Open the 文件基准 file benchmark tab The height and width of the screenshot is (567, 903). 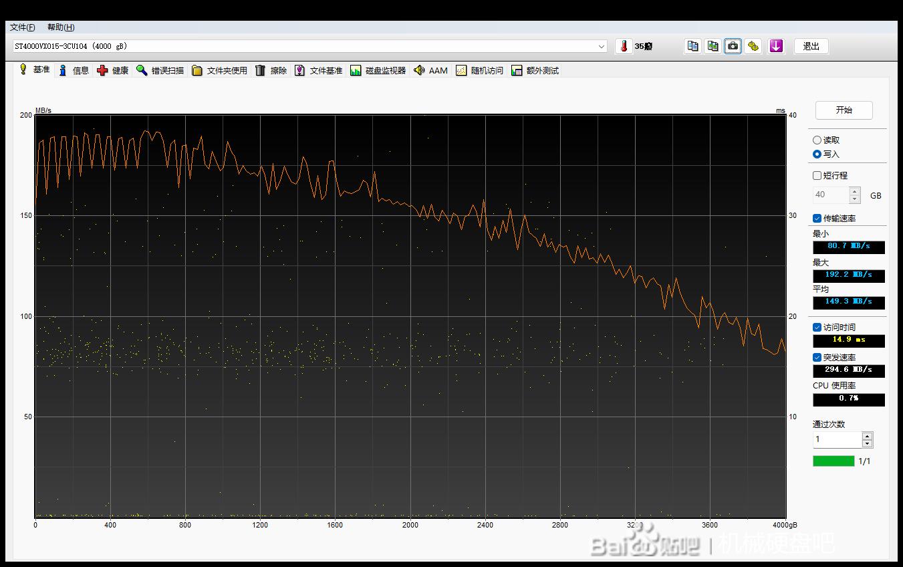click(x=319, y=70)
